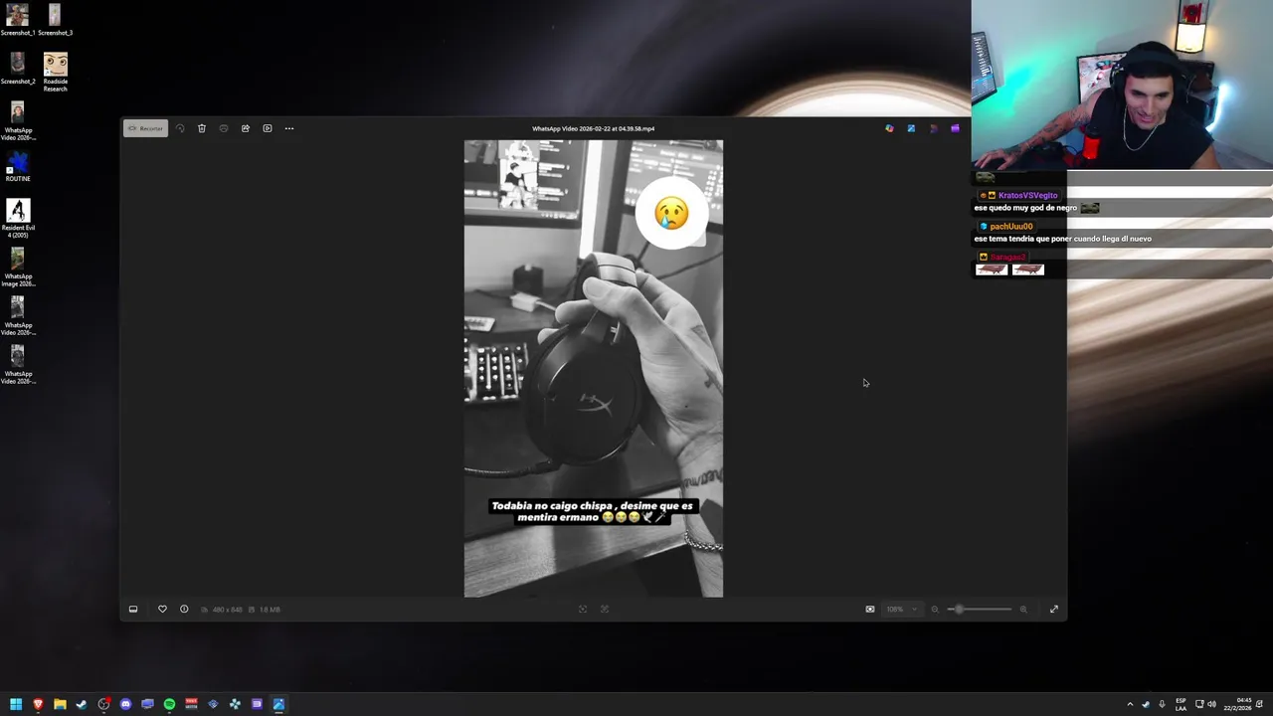Select WhatsApp Image 2026 desktop file
The width and height of the screenshot is (1273, 716).
pos(18,268)
